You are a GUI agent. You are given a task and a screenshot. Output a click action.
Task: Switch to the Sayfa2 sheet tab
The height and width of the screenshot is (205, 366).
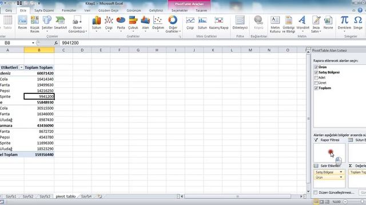[x=28, y=196]
